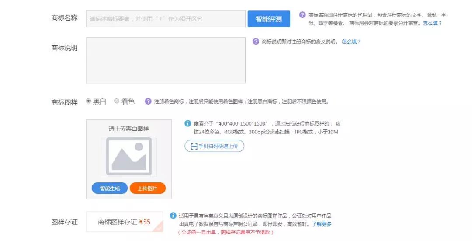The height and width of the screenshot is (241, 472).
Task: Click the help icon beside 商标说明 hint
Action: (256, 42)
